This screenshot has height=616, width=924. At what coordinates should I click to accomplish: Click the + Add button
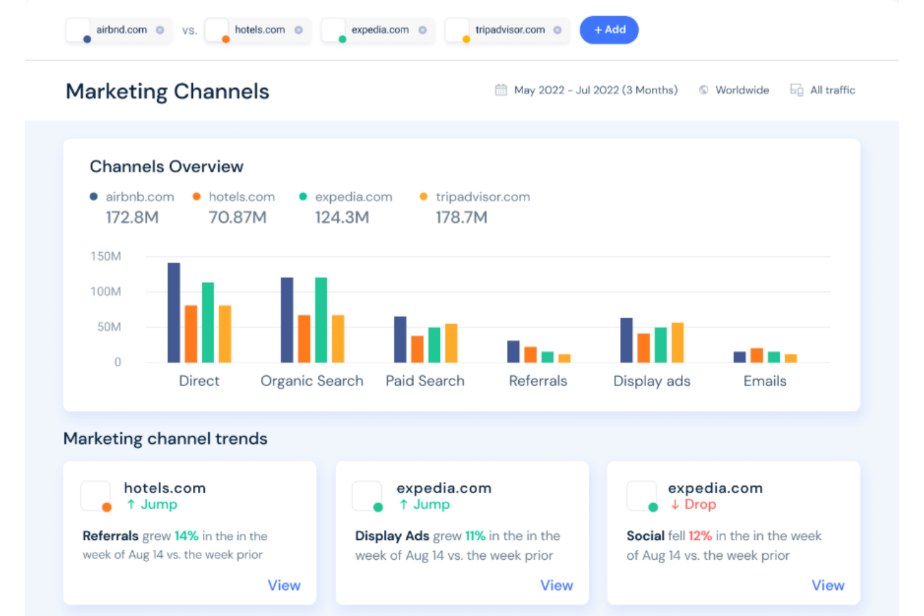tap(609, 30)
